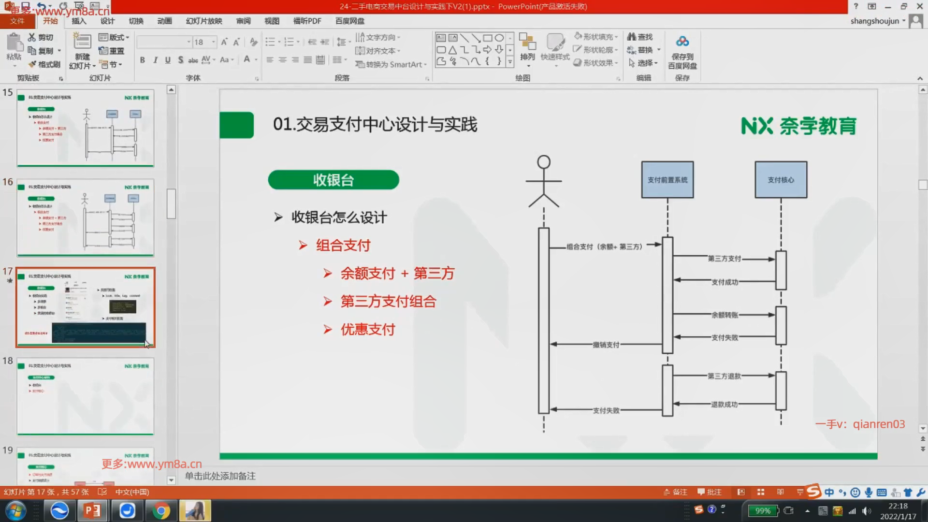Click Convert to SmartArt button
Image resolution: width=928 pixels, height=522 pixels.
pos(391,64)
